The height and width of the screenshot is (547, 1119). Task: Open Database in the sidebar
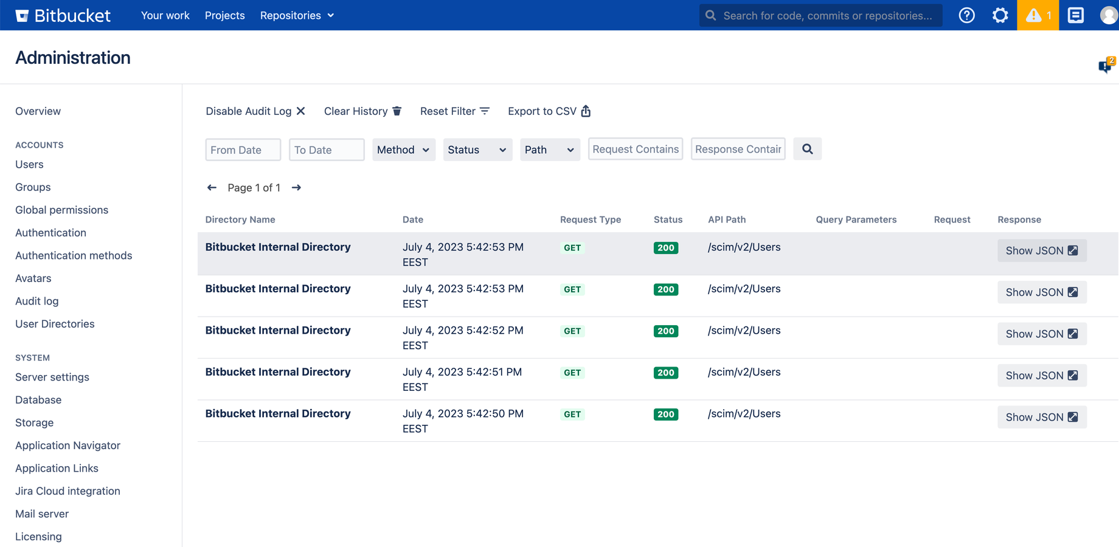38,400
